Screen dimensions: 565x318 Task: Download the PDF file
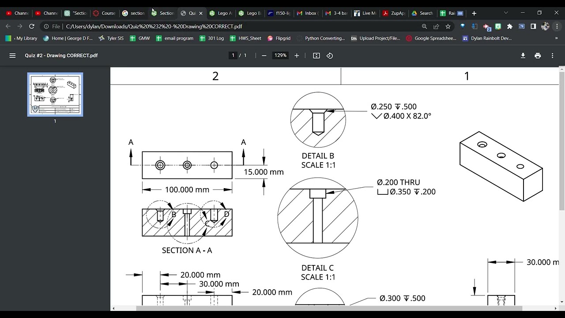(523, 56)
